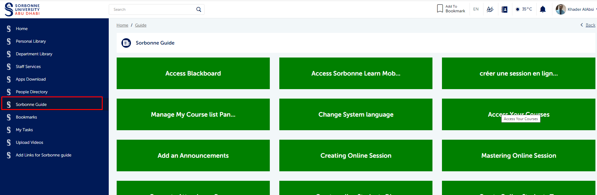The width and height of the screenshot is (597, 195).
Task: Click the S icon beside Upload Videos
Action: click(x=9, y=143)
